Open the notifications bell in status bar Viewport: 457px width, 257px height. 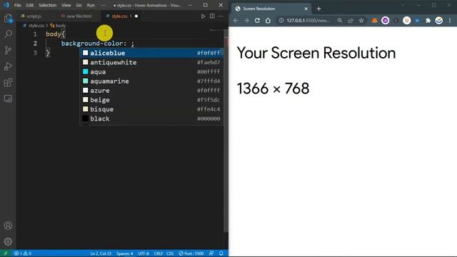(221, 253)
